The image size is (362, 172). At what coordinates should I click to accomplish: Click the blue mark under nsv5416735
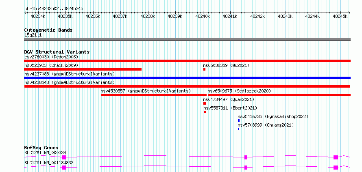tap(239, 120)
